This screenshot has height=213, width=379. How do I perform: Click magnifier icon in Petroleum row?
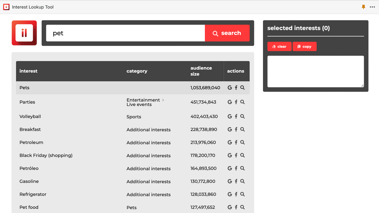click(x=243, y=143)
